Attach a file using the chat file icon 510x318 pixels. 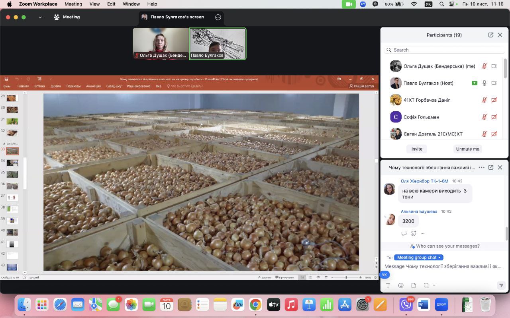(x=414, y=285)
